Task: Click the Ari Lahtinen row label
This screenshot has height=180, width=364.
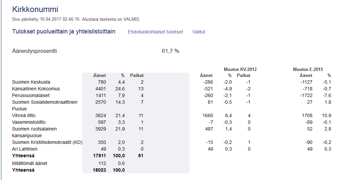Action: [x=25, y=149]
